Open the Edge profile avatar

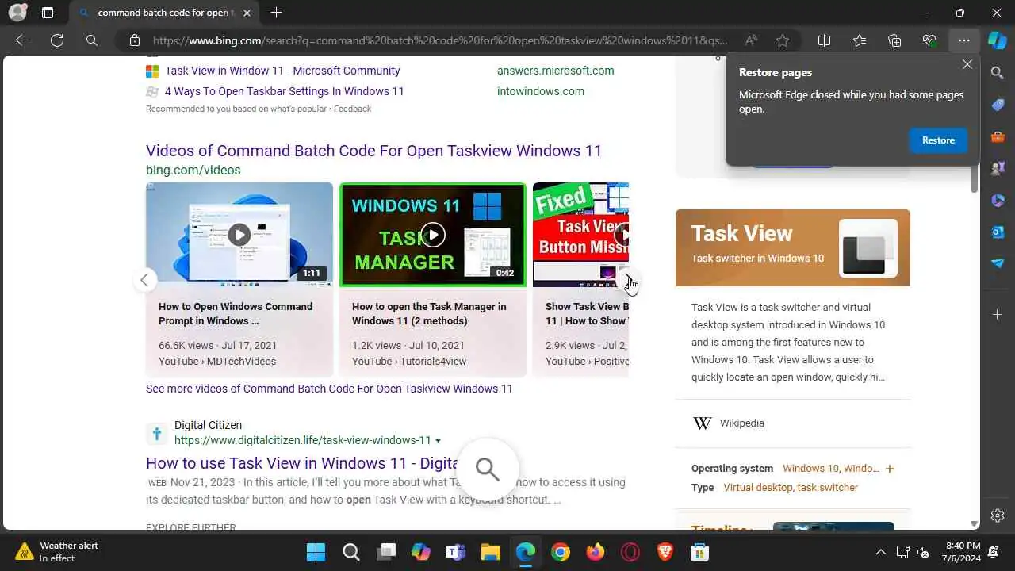click(17, 13)
